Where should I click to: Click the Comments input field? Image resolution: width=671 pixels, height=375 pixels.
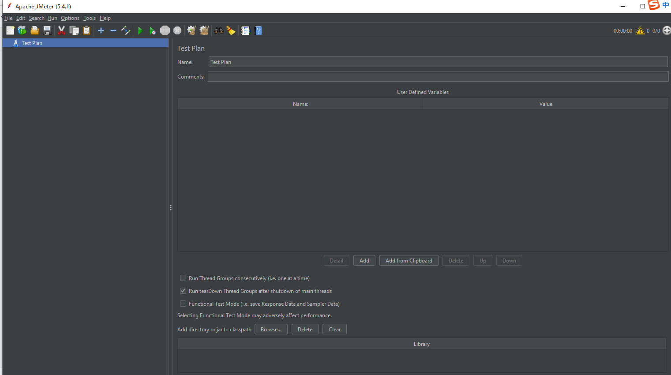(438, 77)
